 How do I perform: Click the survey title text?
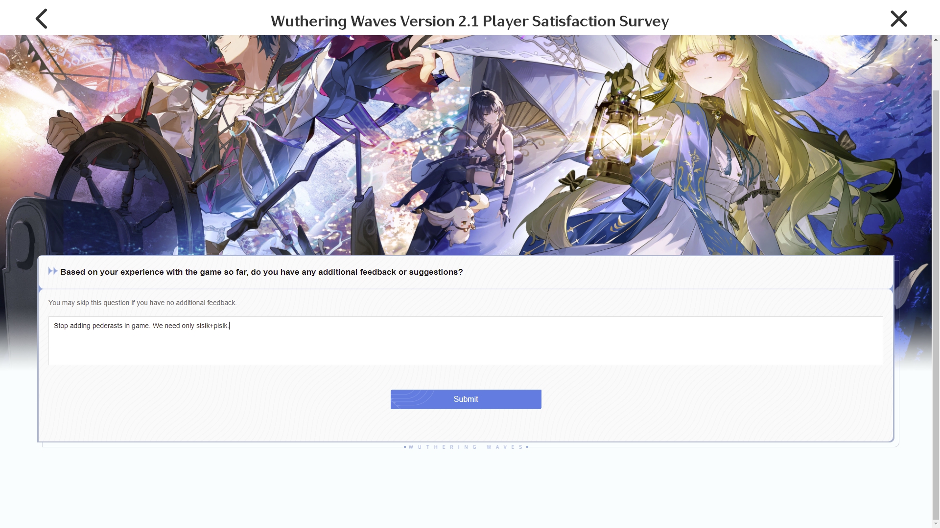tap(470, 21)
